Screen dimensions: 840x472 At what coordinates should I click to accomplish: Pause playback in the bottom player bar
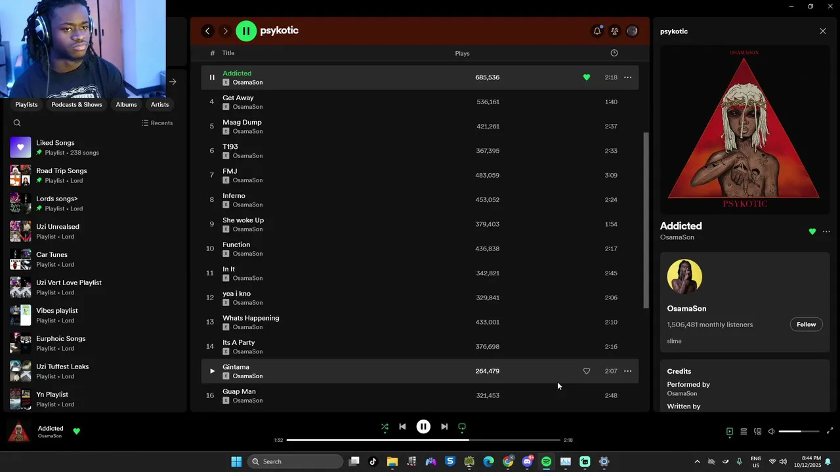423,427
